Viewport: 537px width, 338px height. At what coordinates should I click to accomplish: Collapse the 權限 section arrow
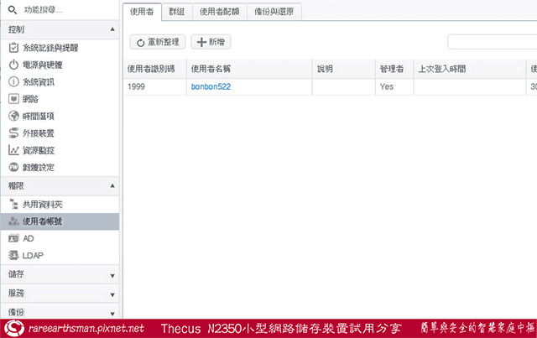[x=112, y=186]
